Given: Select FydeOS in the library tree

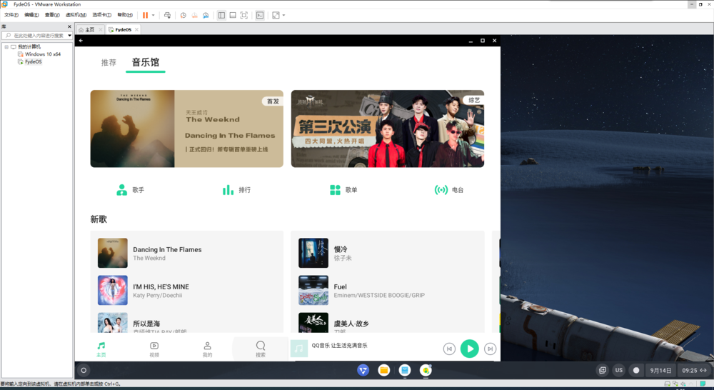Looking at the screenshot, I should pos(34,61).
